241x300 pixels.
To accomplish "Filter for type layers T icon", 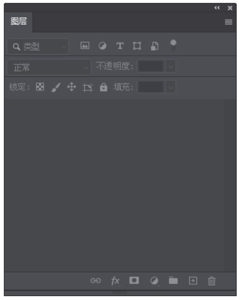I will click(120, 46).
